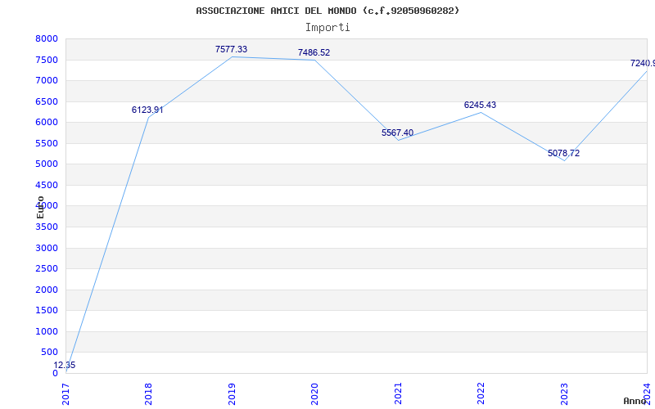Select the 12.35 data label
Image resolution: width=655 pixels, height=409 pixels.
[65, 365]
